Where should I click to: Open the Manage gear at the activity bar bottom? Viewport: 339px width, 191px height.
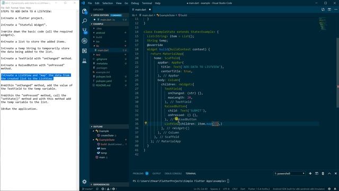coord(85,181)
